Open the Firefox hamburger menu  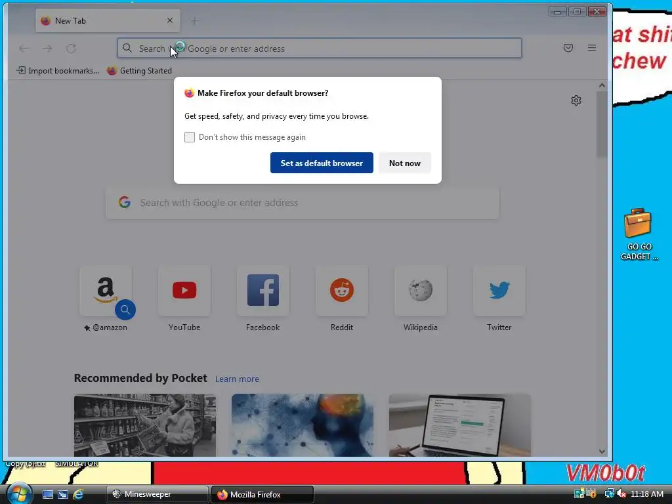tap(591, 48)
